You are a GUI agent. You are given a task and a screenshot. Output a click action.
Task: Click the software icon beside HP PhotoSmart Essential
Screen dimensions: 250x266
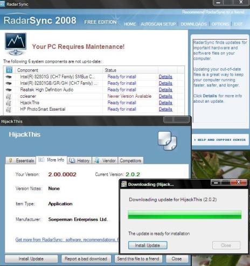(9, 109)
